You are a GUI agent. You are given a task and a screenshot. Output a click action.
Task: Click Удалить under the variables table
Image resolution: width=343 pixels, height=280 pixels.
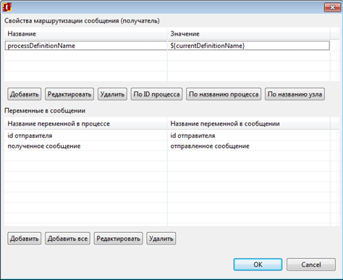coord(161,239)
